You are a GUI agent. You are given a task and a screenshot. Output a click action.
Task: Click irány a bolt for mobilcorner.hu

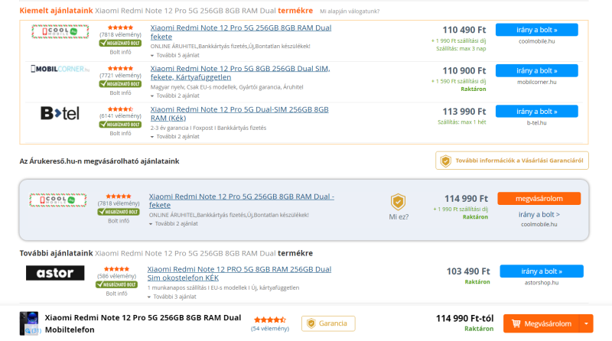pyautogui.click(x=537, y=70)
